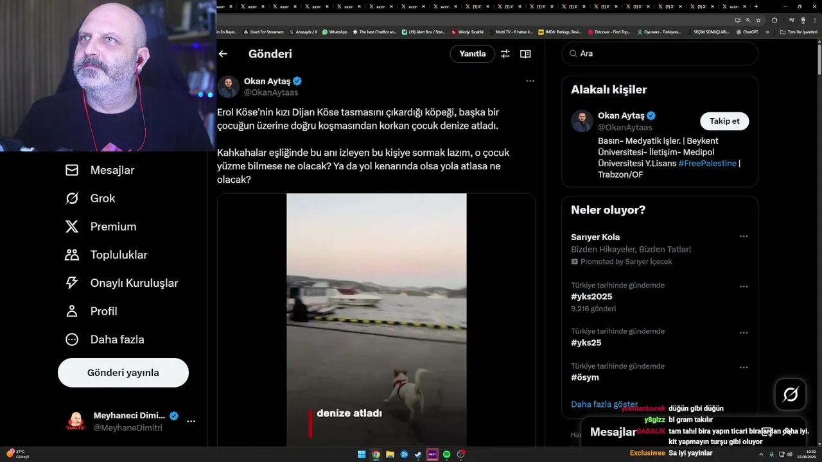Open the browser extensions puzzle icon

774,20
